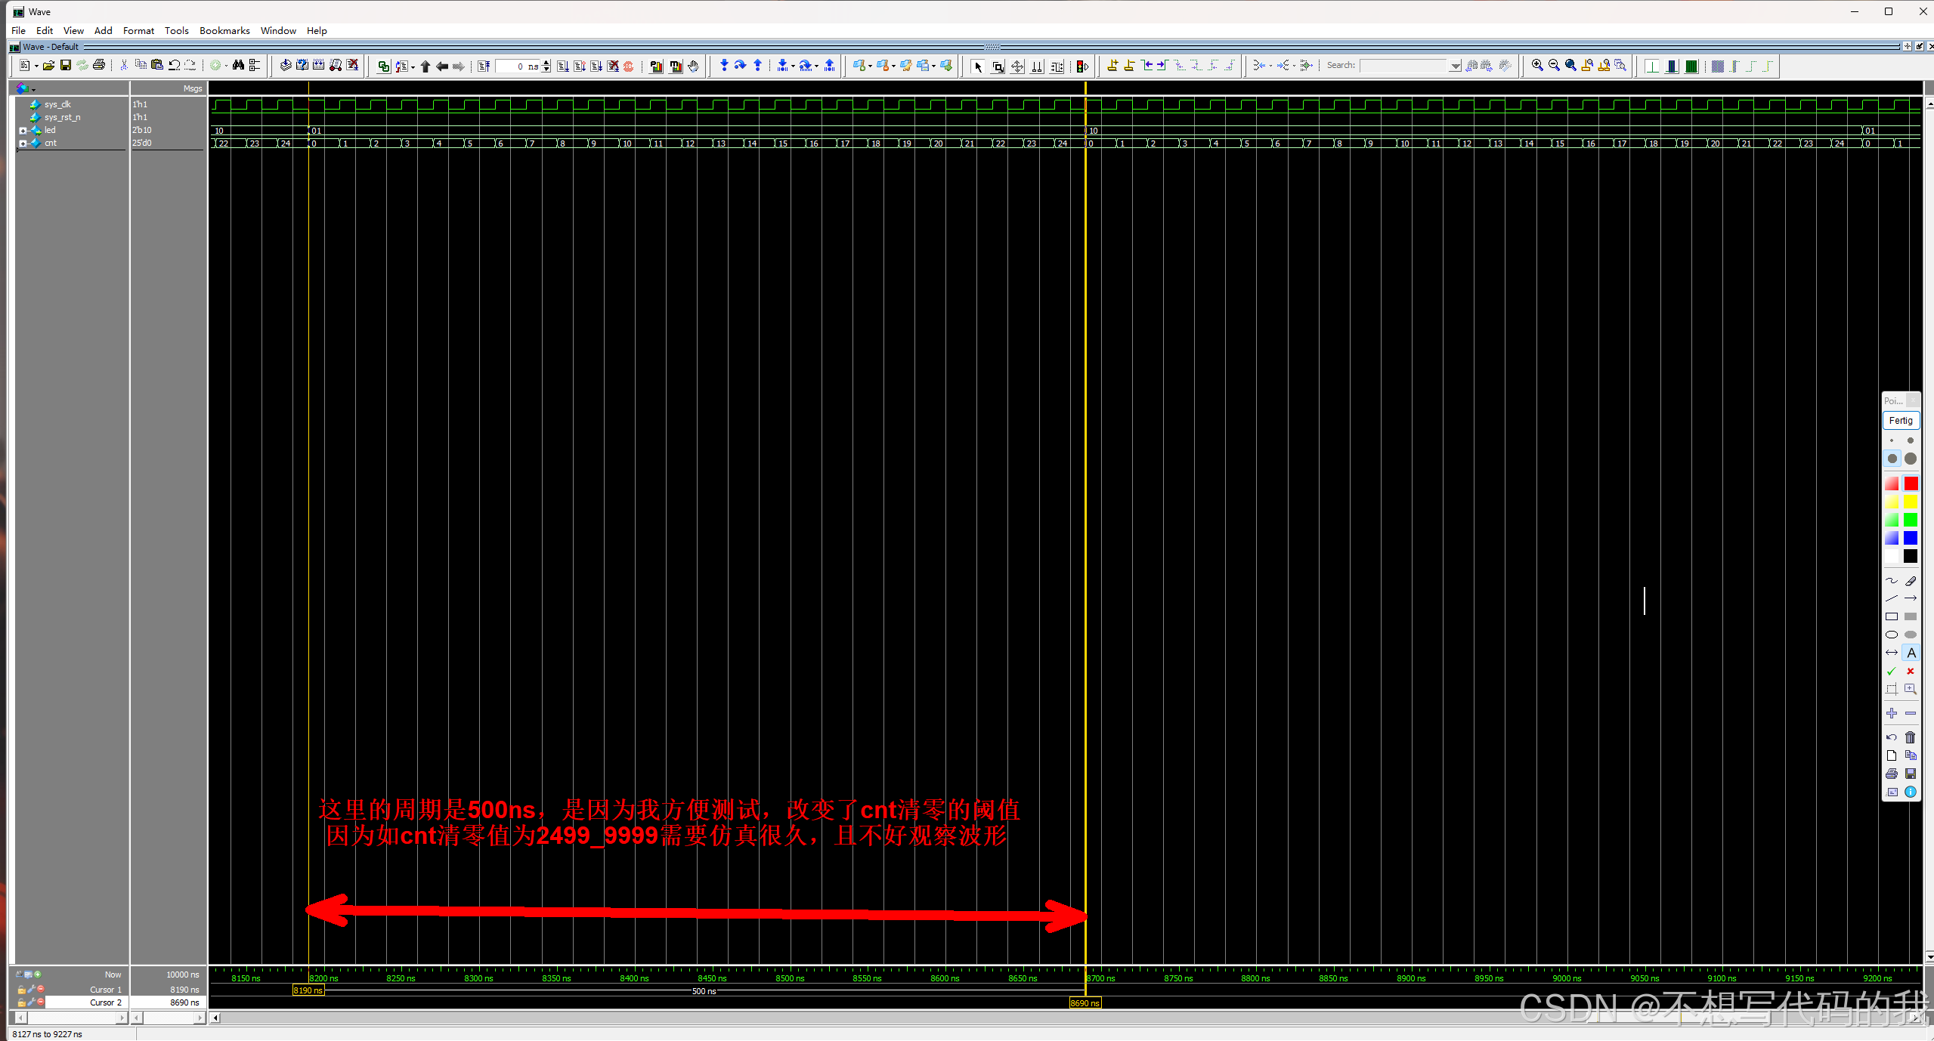
Task: Click the red Stop icon
Action: [x=629, y=66]
